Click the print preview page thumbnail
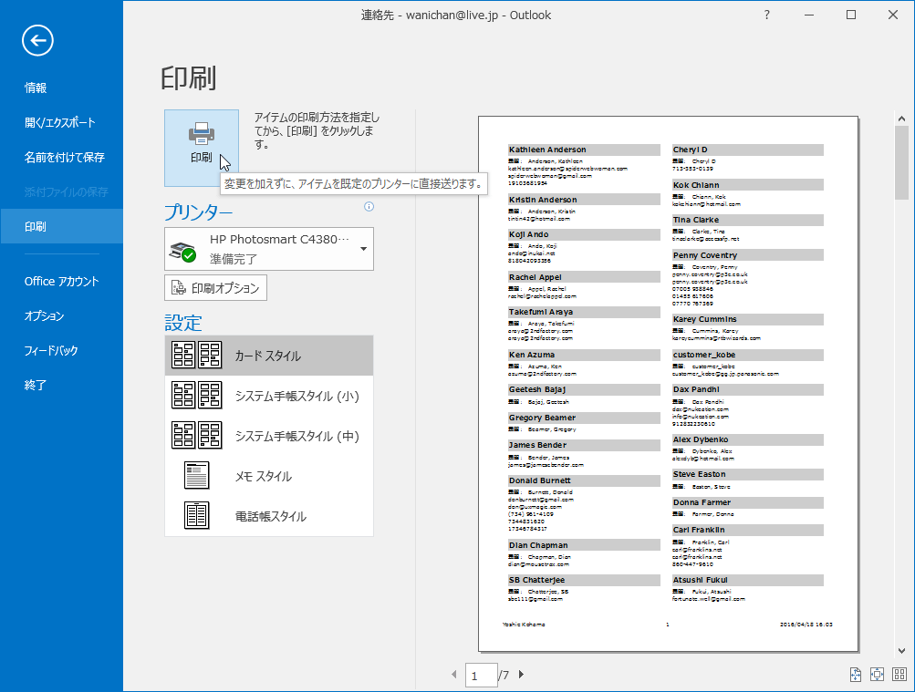Viewport: 915px width, 692px height. [x=668, y=384]
